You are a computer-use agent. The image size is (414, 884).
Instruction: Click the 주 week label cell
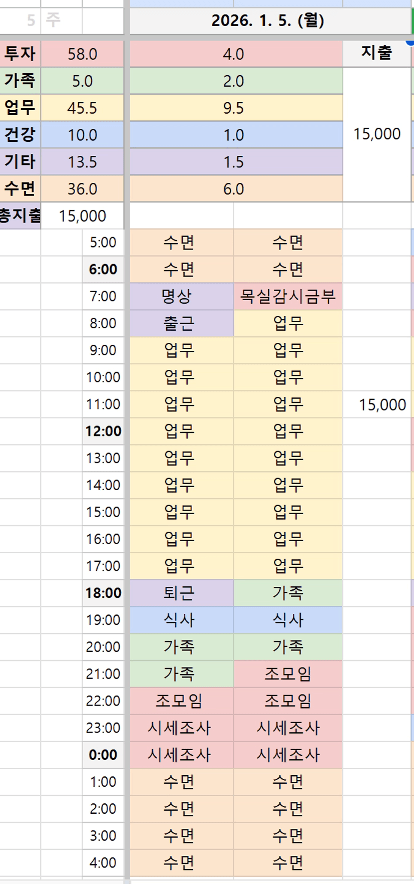(x=54, y=21)
